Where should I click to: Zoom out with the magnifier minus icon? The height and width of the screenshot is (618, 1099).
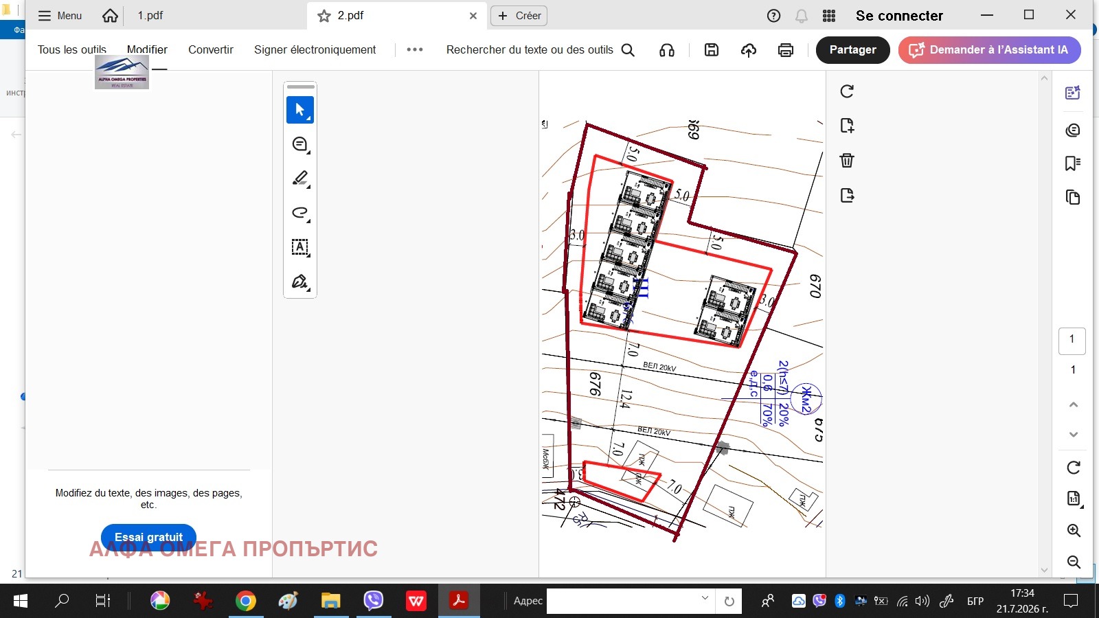click(x=1074, y=562)
